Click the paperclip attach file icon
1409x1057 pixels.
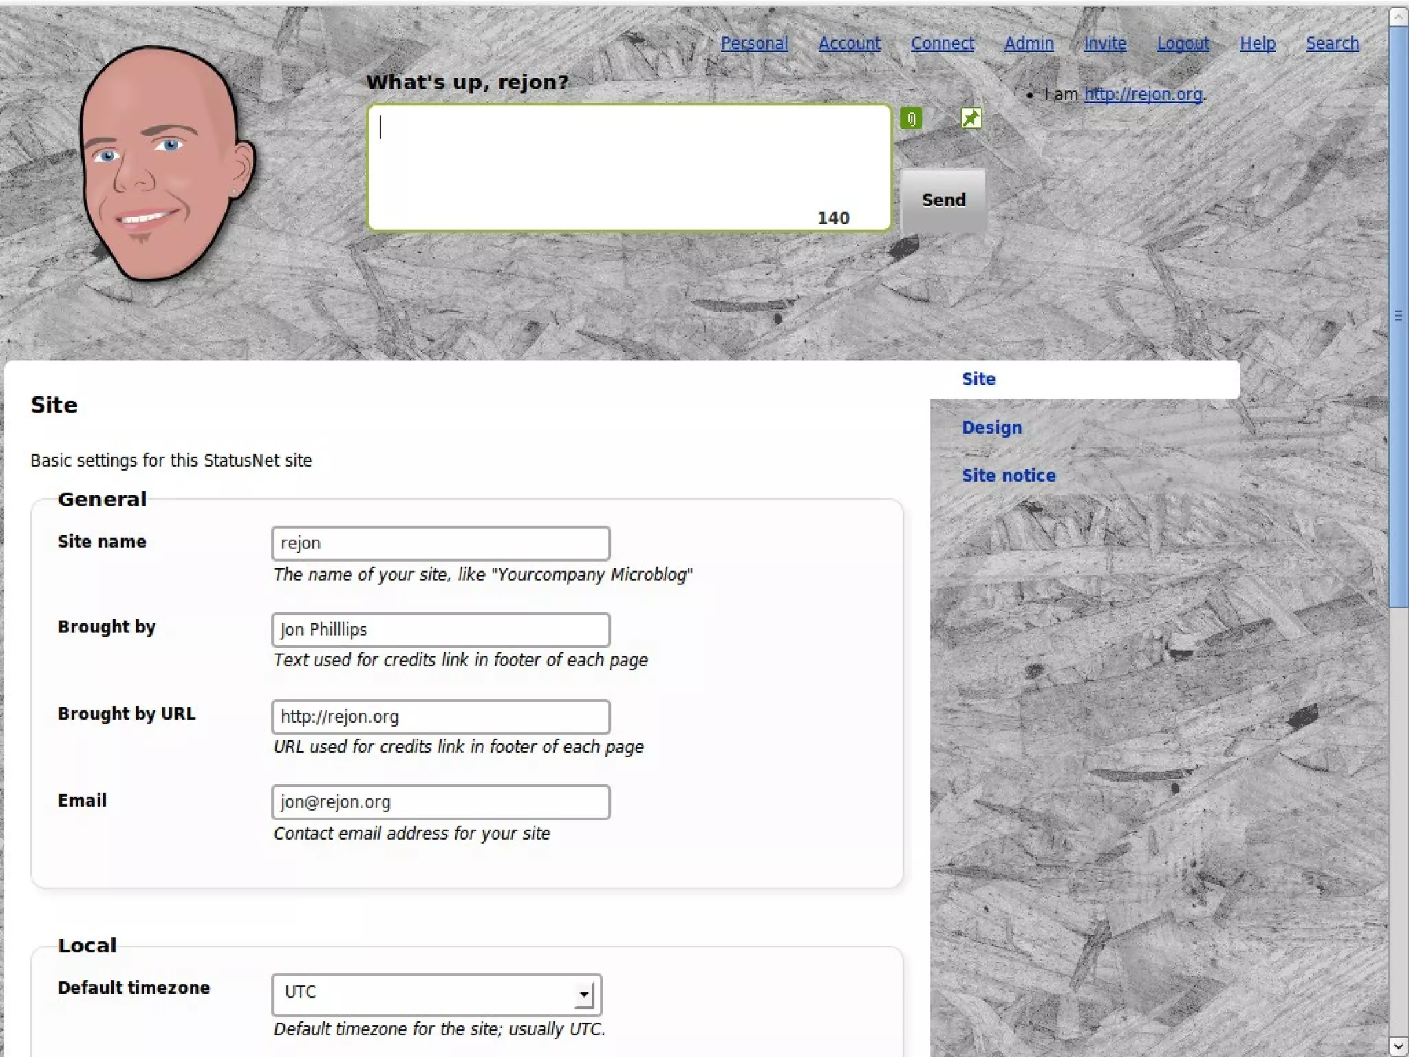coord(910,118)
